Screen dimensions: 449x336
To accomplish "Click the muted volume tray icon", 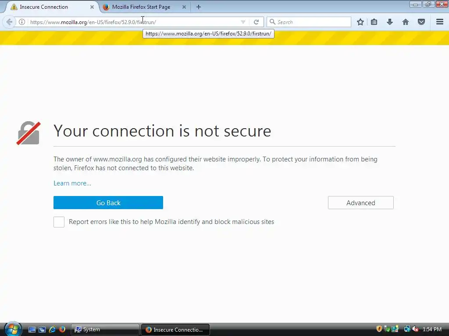I will tap(416, 329).
